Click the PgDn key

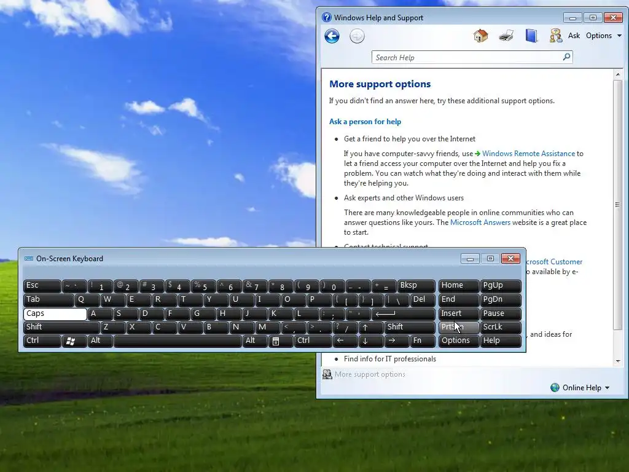point(501,300)
